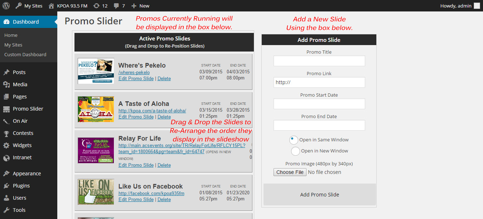The height and width of the screenshot is (219, 483).
Task: Click the Media icon in sidebar
Action: [6, 84]
